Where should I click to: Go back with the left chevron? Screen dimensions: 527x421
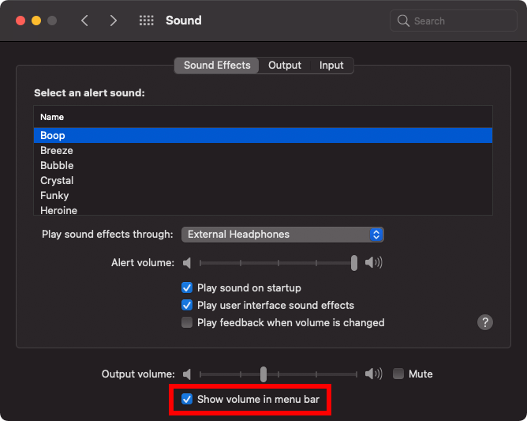[84, 21]
